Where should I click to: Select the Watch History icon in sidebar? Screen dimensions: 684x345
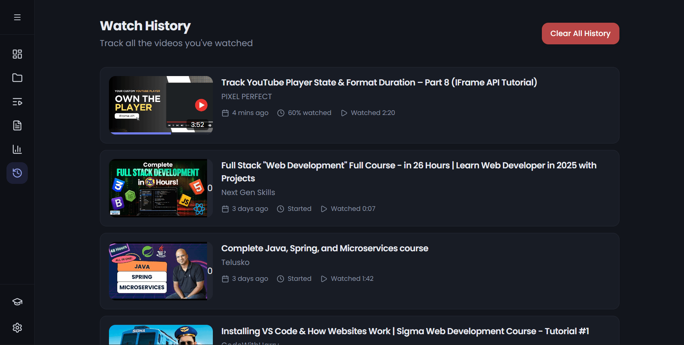17,173
